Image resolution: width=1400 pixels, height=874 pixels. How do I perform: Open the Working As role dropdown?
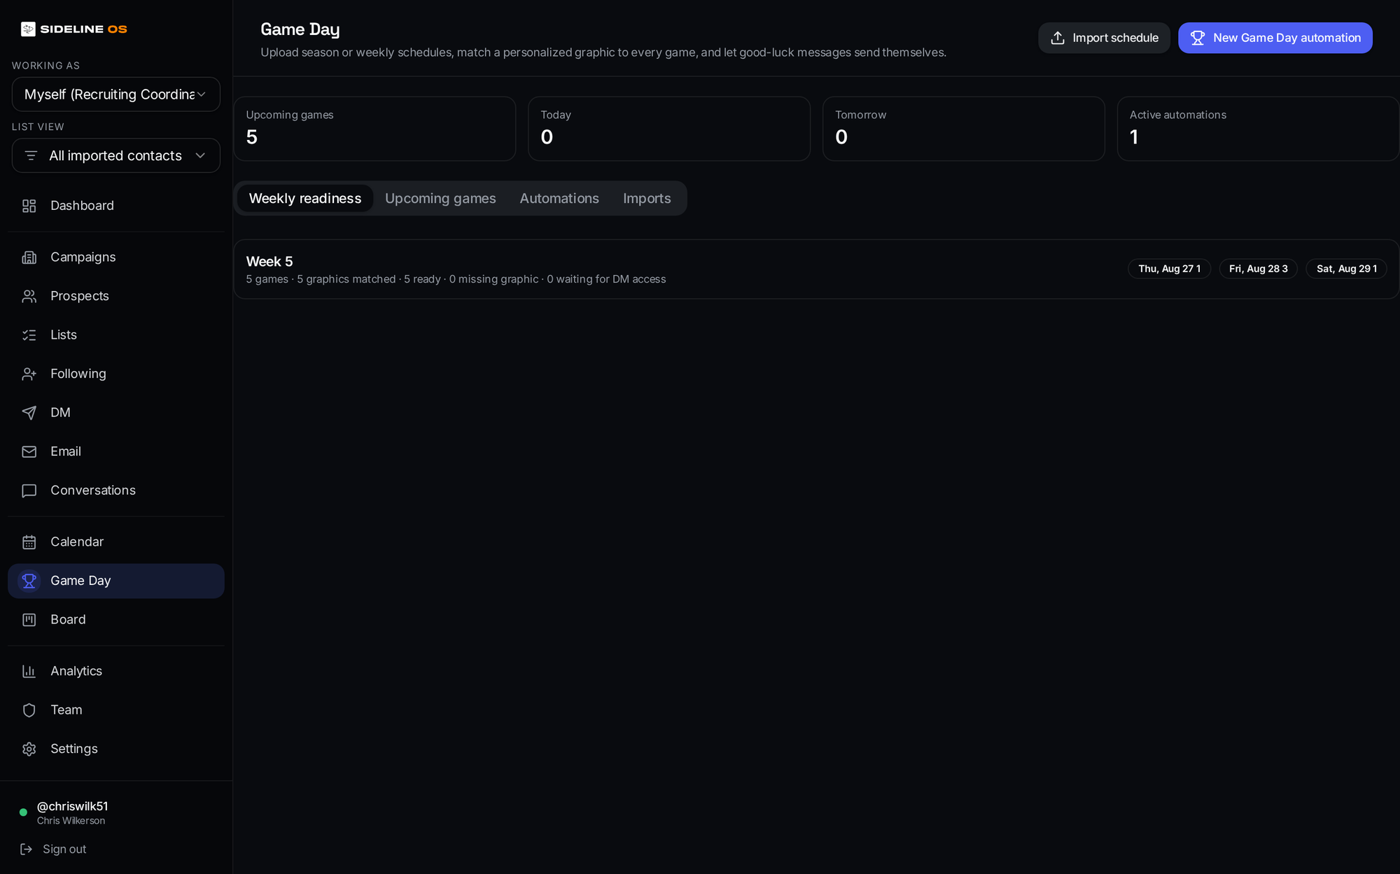116,94
